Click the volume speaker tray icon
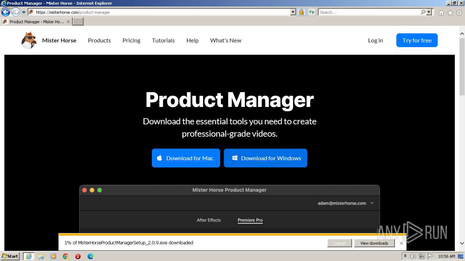Image resolution: width=465 pixels, height=261 pixels. 413,256
